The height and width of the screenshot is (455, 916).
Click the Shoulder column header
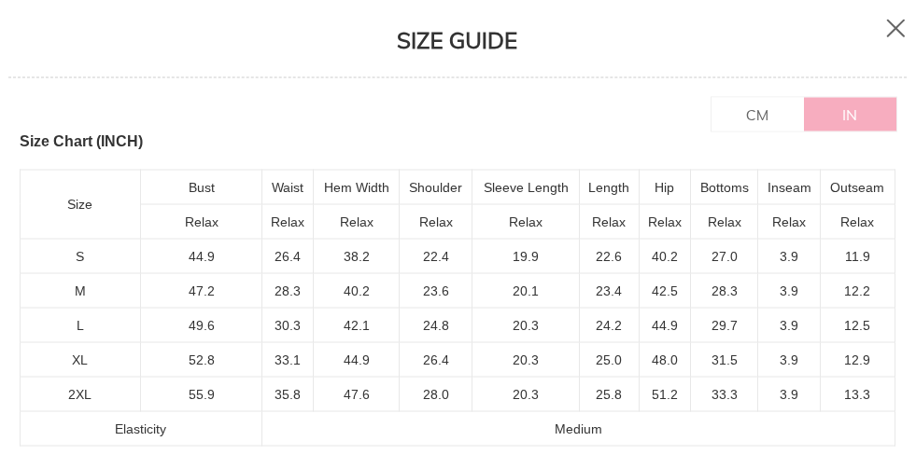(x=435, y=187)
